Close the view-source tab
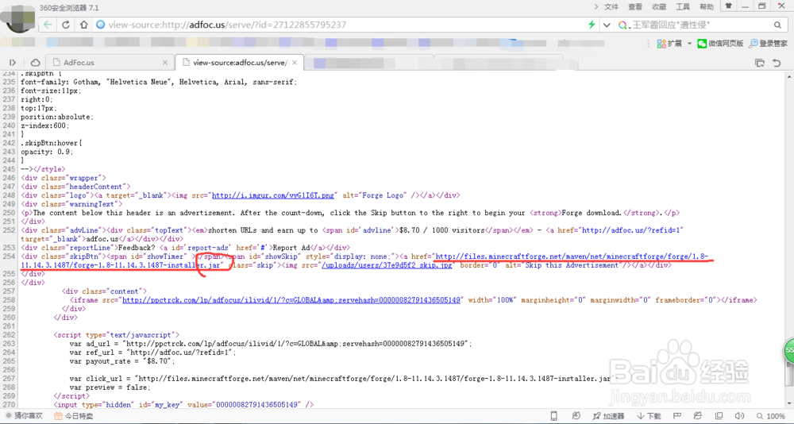Screen dimensions: 794x424 [x=295, y=62]
